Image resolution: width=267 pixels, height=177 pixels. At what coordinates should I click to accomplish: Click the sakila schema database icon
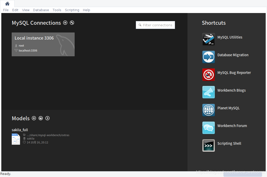coord(24,138)
